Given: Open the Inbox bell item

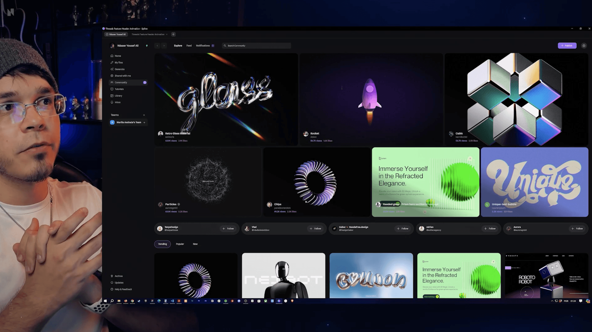Looking at the screenshot, I should [117, 102].
